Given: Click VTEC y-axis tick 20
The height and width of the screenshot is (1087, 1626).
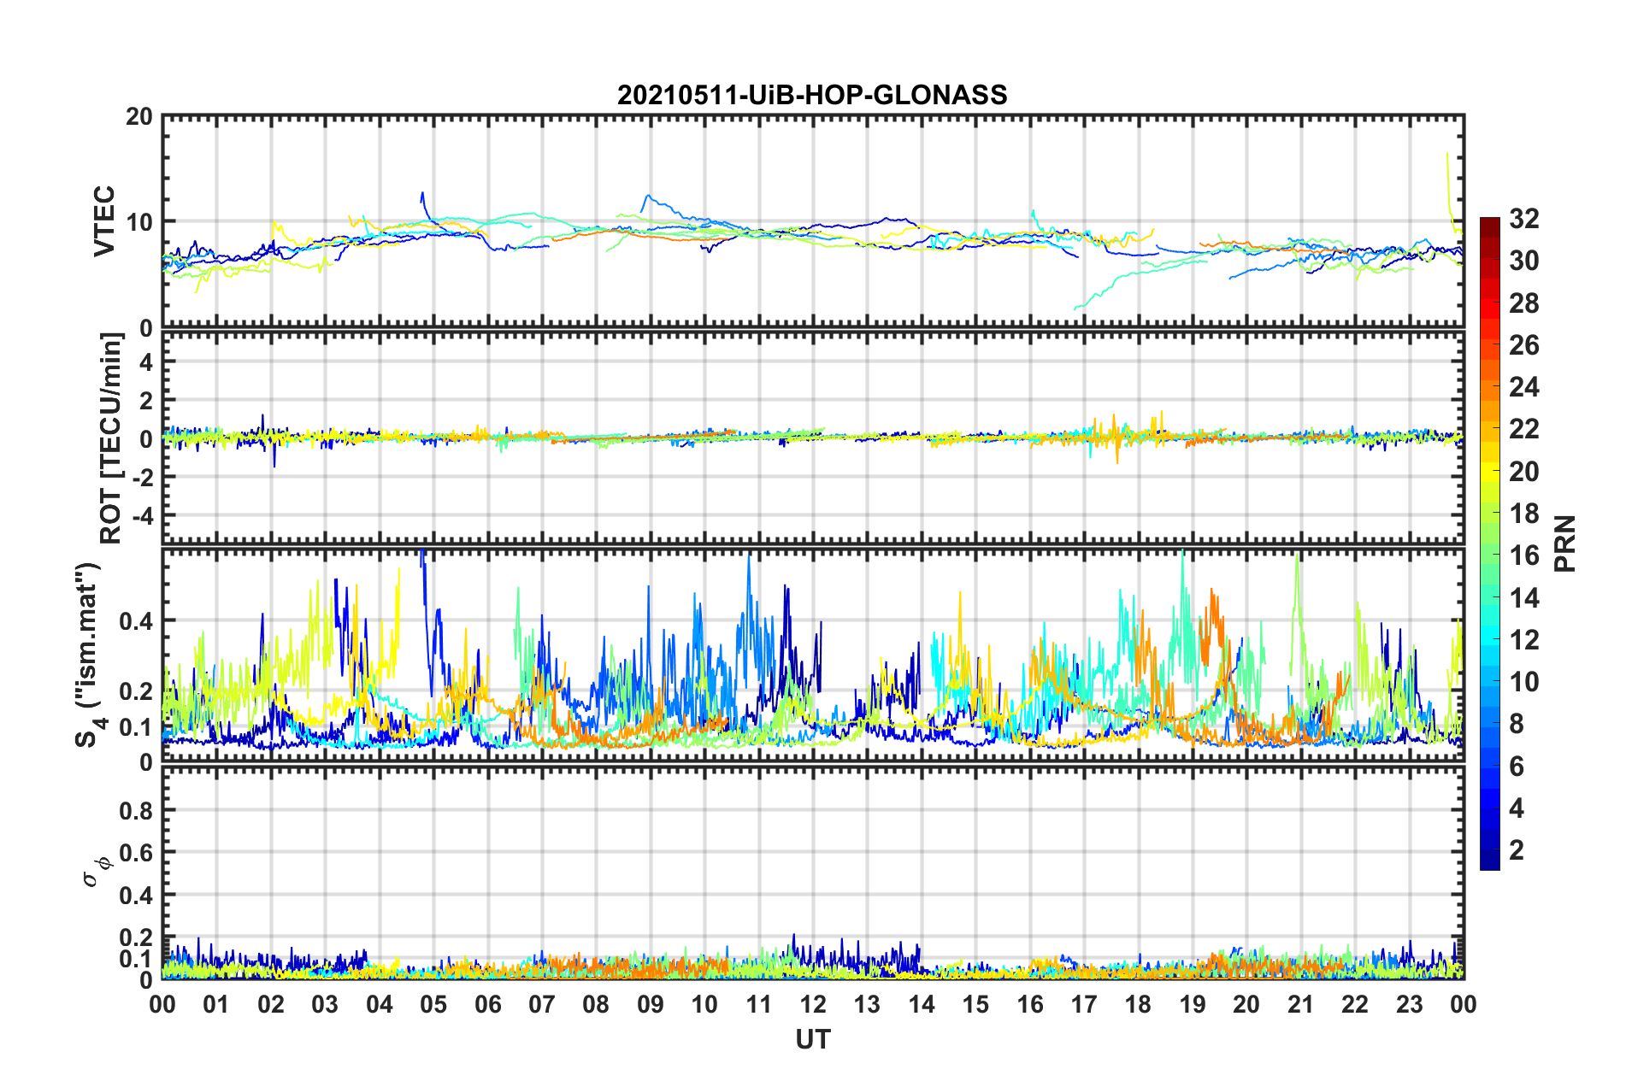Looking at the screenshot, I should [138, 116].
